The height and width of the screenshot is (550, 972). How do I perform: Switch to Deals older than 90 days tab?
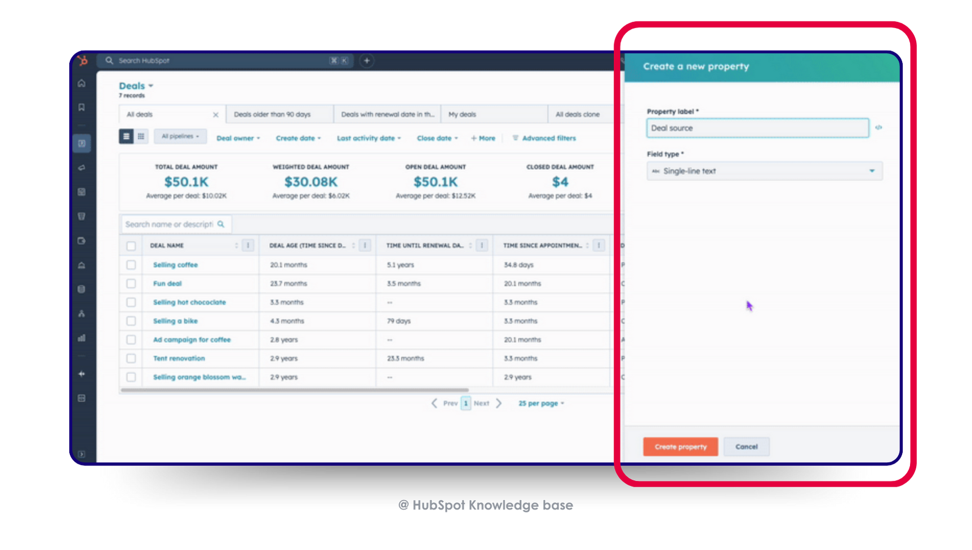tap(279, 114)
